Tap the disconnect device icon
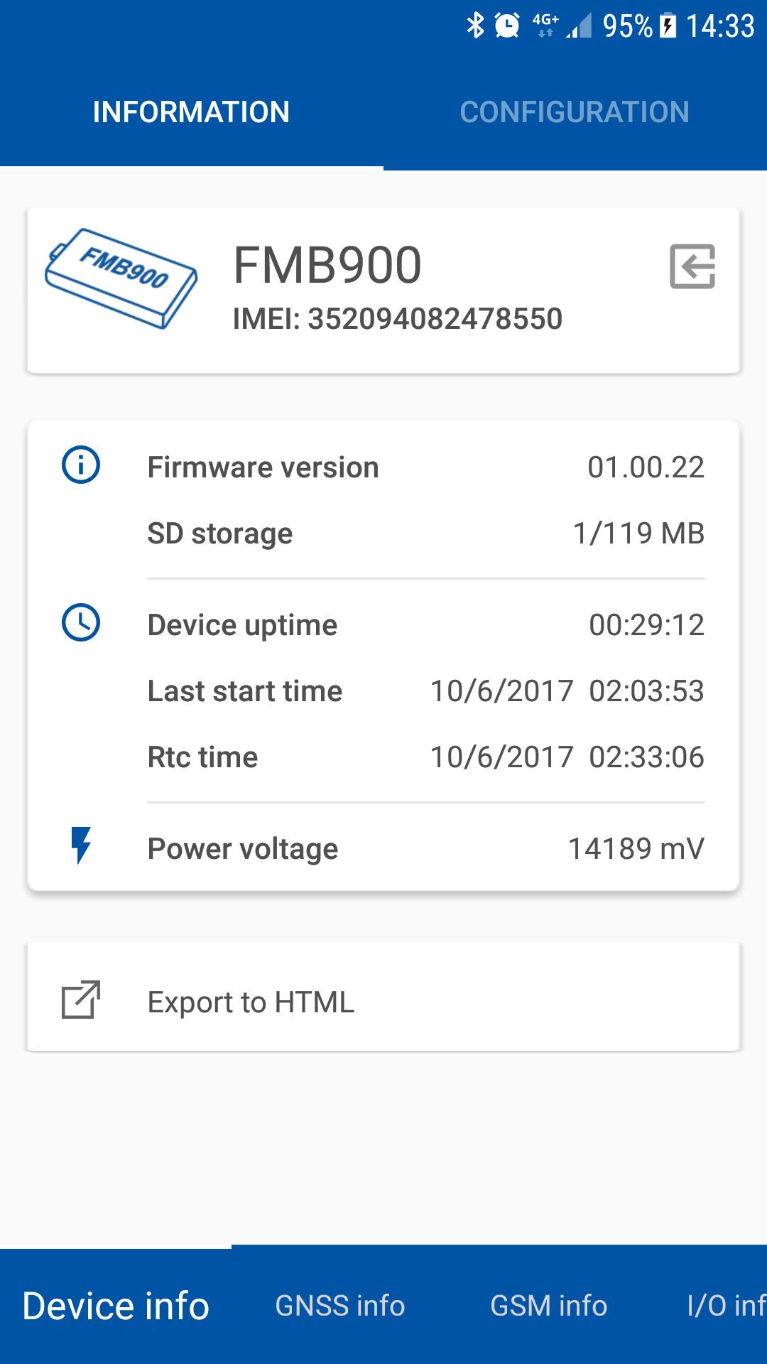The width and height of the screenshot is (767, 1364). pyautogui.click(x=692, y=266)
